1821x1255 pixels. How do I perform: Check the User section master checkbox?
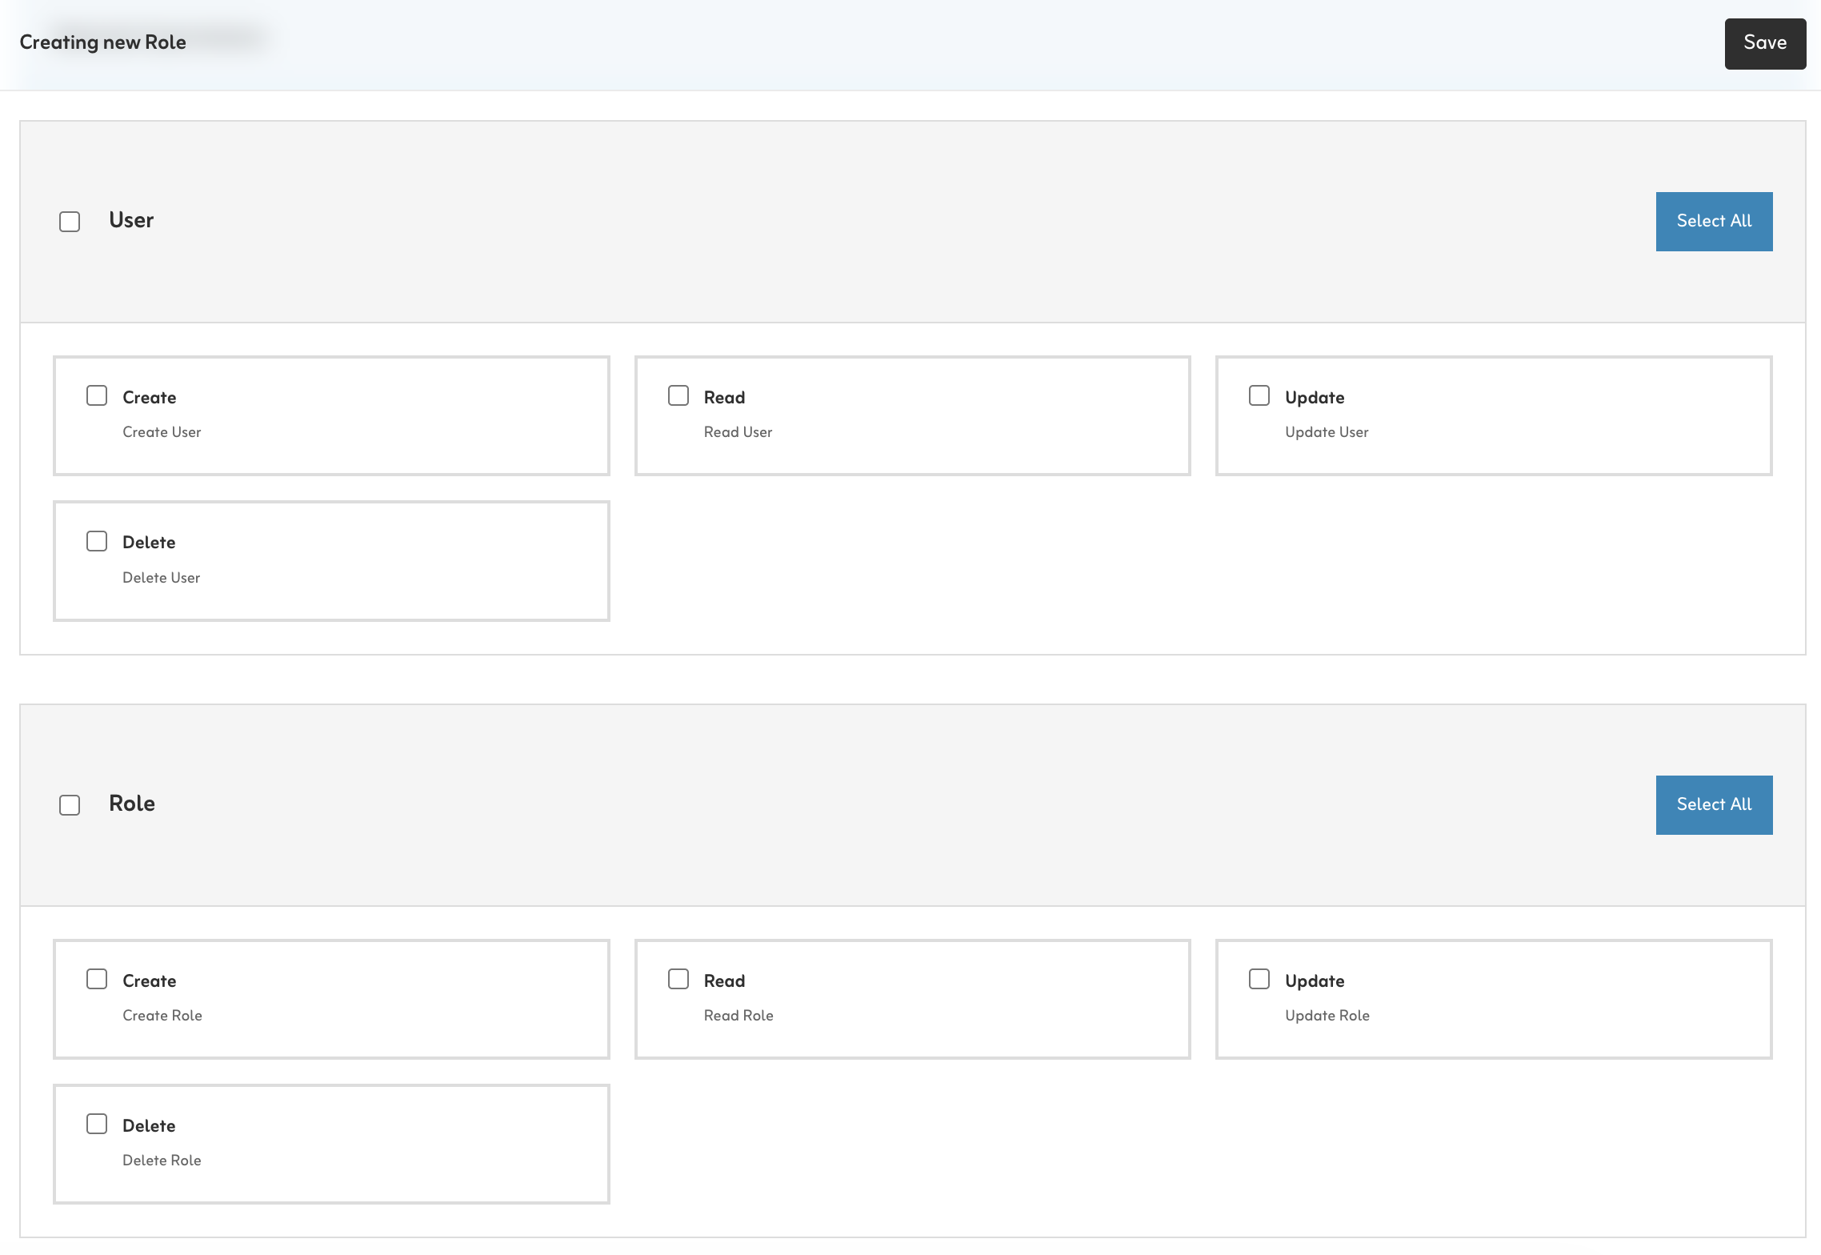(69, 221)
